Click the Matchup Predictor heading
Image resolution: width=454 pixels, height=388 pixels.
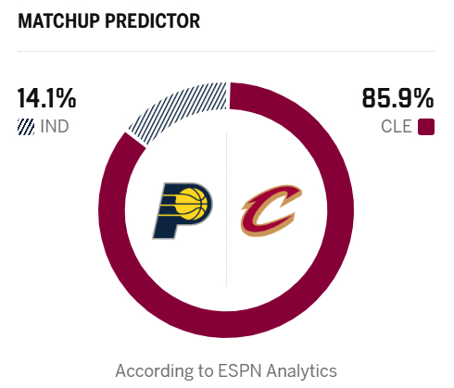pyautogui.click(x=109, y=21)
